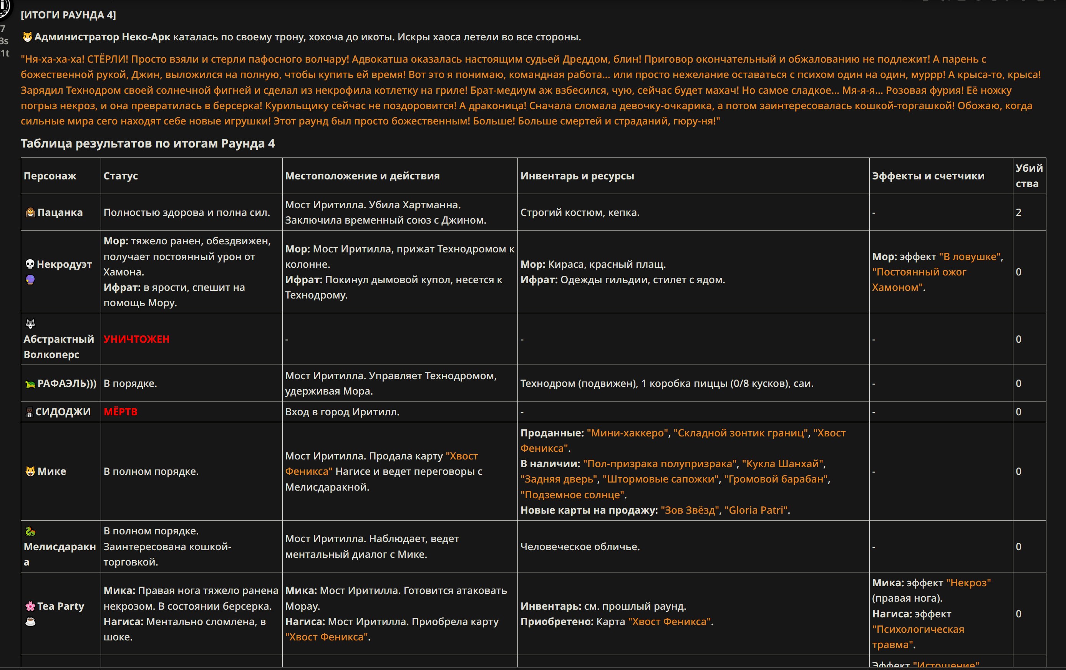Click the girl emoji next to Пацанка

pyautogui.click(x=30, y=212)
